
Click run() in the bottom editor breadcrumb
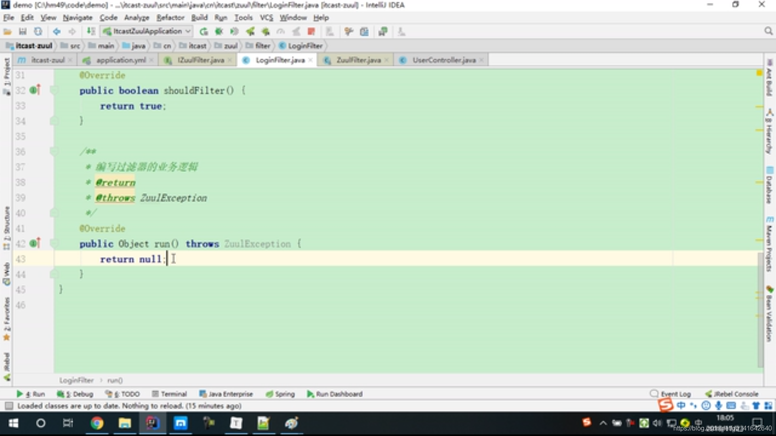click(115, 380)
